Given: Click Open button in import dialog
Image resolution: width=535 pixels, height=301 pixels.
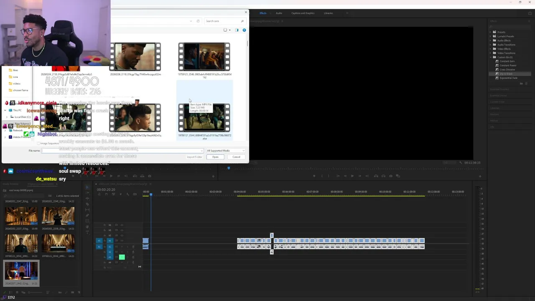Looking at the screenshot, I should [x=215, y=157].
